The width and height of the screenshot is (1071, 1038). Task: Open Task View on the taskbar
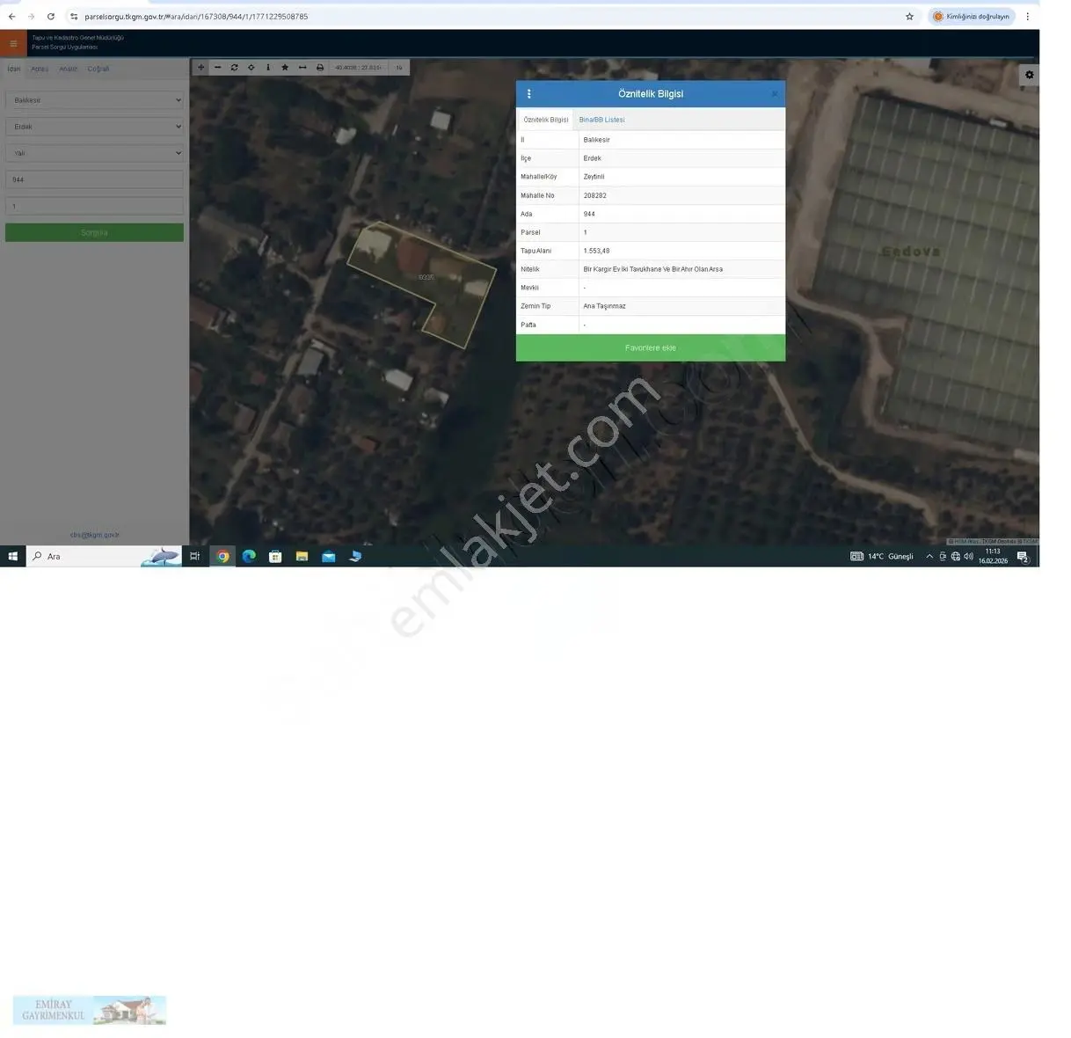(x=195, y=556)
